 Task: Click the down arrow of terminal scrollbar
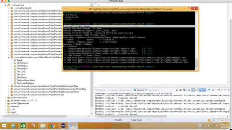pos(196,69)
